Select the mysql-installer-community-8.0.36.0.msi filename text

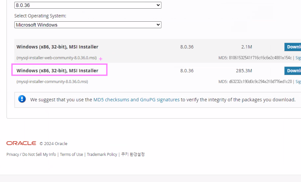coord(52,82)
